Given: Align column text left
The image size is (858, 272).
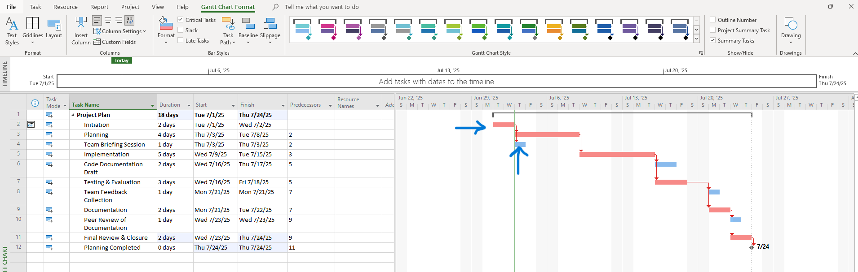Looking at the screenshot, I should [97, 20].
